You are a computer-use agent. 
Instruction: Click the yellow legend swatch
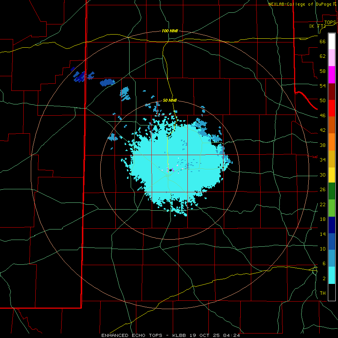[332, 175]
